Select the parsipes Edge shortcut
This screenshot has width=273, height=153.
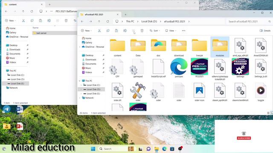pos(179,68)
